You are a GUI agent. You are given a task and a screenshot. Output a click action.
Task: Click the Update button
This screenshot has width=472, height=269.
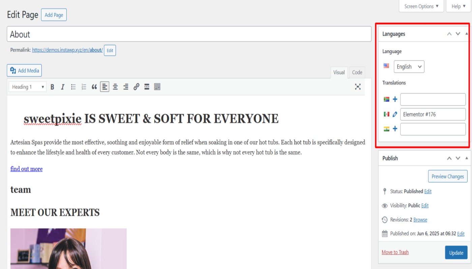(456, 253)
